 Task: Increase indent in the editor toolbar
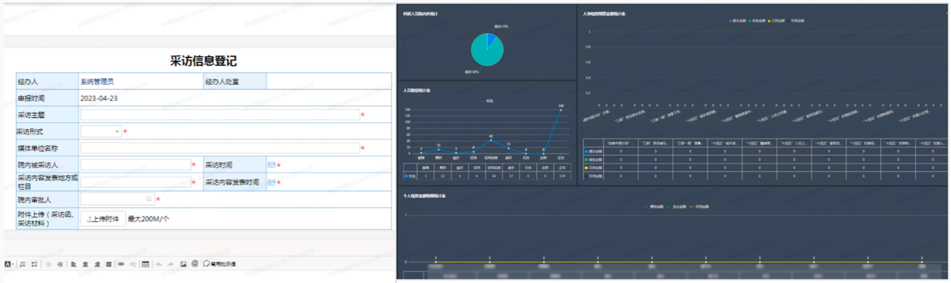click(x=60, y=264)
